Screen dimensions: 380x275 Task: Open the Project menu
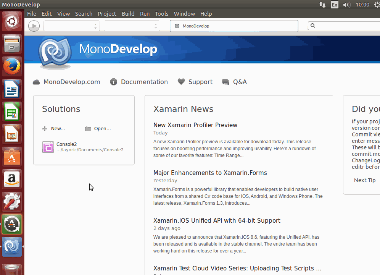[x=107, y=14]
